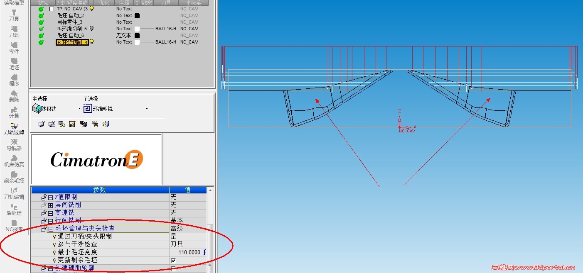Collapse the Z值限制 parameter group
This screenshot has width=583, height=273.
click(50, 197)
